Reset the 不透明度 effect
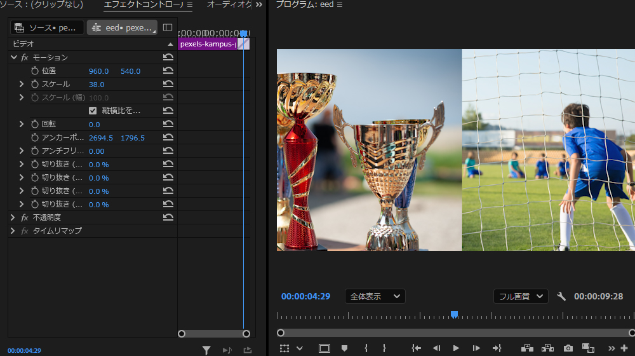This screenshot has width=635, height=356. click(168, 217)
